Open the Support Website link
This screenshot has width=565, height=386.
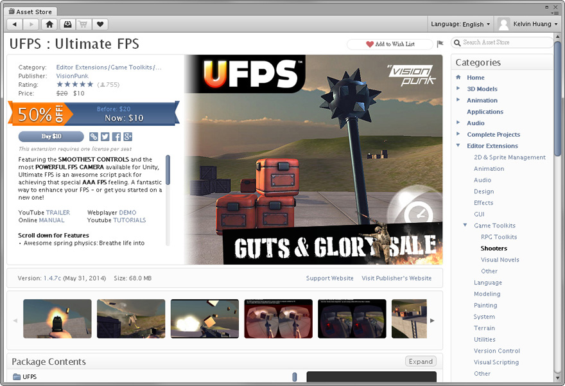pyautogui.click(x=330, y=278)
